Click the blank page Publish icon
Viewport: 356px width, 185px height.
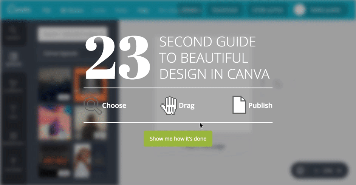coord(239,105)
